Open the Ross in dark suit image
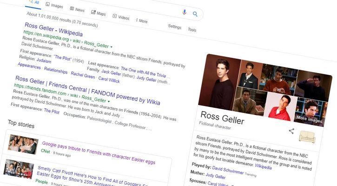Image resolution: width=337 pixels, height=186 pixels. coord(250,74)
